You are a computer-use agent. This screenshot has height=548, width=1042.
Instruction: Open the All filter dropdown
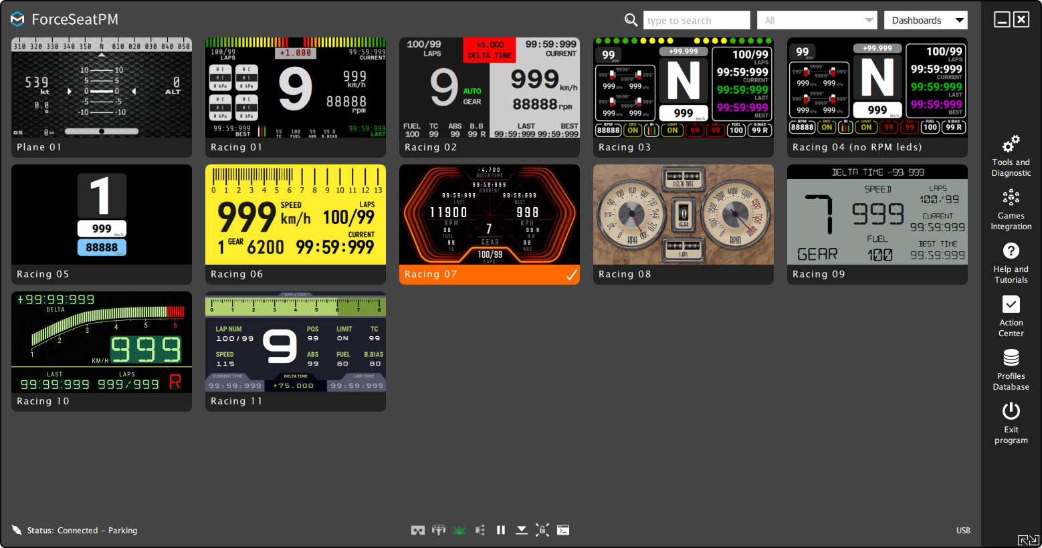(x=817, y=20)
